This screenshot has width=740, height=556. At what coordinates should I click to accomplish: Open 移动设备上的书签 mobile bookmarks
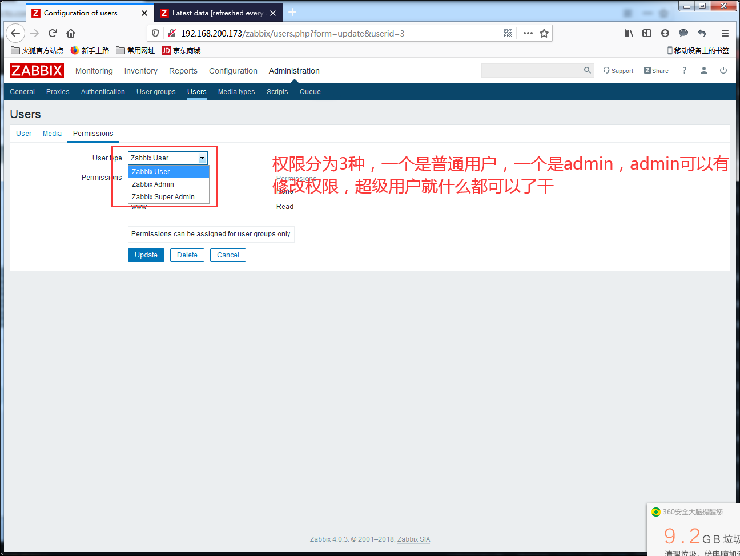[x=698, y=50]
